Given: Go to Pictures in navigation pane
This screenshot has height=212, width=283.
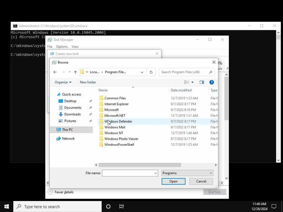Looking at the screenshot, I should click(70, 121).
